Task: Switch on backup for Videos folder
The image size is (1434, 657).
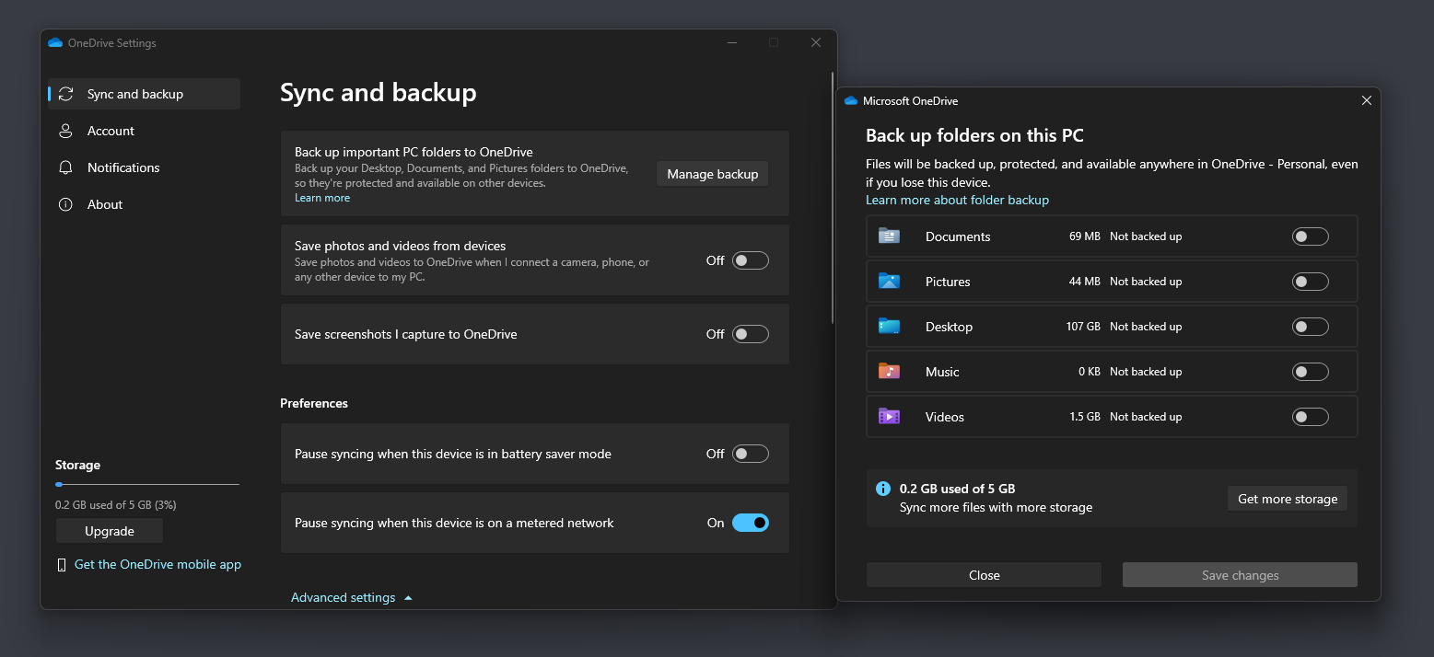Action: pyautogui.click(x=1311, y=417)
